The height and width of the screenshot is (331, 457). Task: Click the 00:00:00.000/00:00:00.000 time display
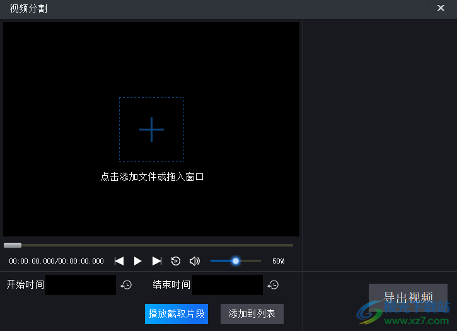click(x=56, y=261)
